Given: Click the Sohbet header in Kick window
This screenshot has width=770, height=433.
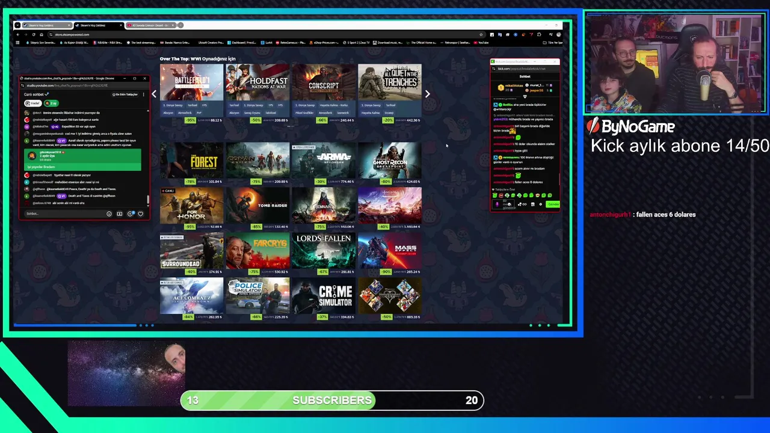Looking at the screenshot, I should [525, 76].
